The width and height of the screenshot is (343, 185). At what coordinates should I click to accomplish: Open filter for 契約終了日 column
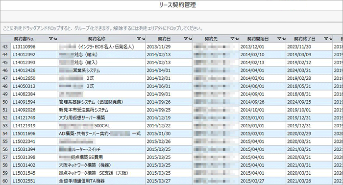pos(326,39)
